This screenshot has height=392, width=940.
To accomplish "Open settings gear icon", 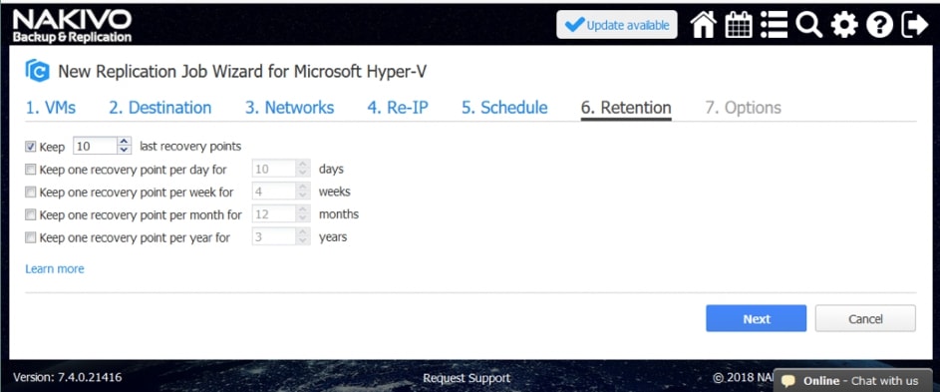I will pyautogui.click(x=844, y=25).
